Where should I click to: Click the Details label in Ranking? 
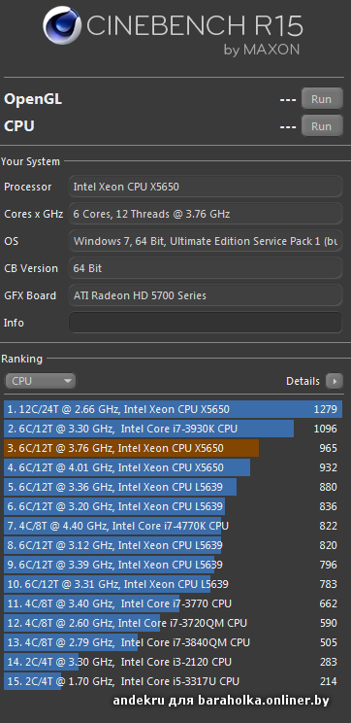coord(303,381)
